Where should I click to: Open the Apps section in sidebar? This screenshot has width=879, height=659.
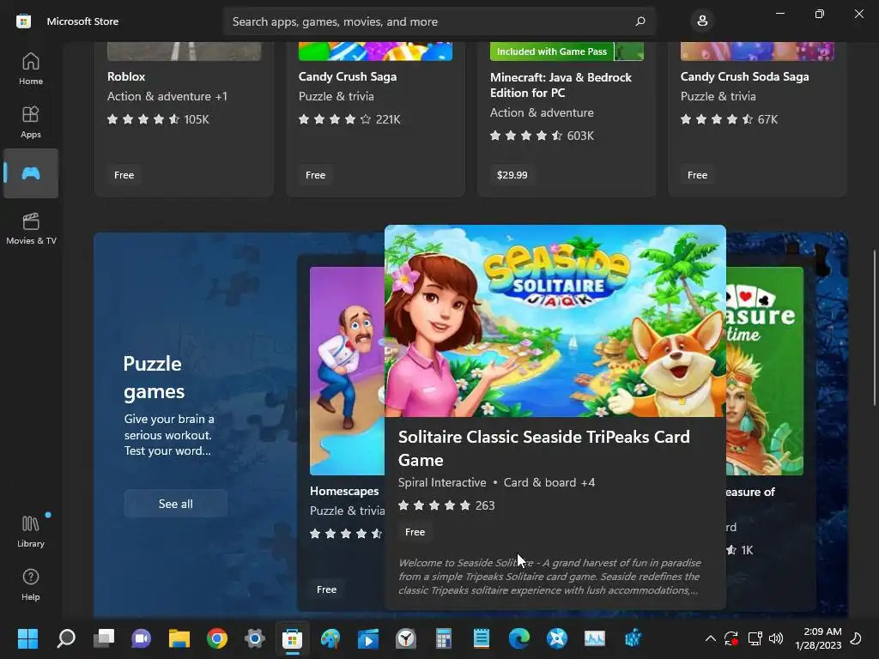click(x=31, y=122)
